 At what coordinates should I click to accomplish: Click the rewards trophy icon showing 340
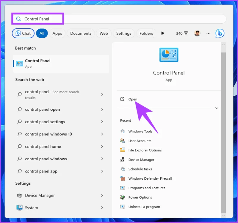click(186, 33)
